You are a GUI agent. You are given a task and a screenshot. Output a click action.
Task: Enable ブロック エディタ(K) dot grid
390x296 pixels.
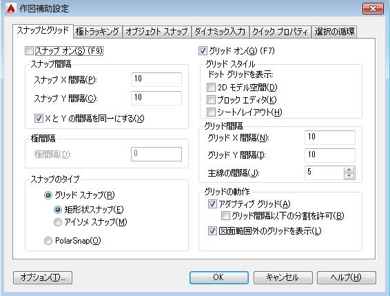211,99
